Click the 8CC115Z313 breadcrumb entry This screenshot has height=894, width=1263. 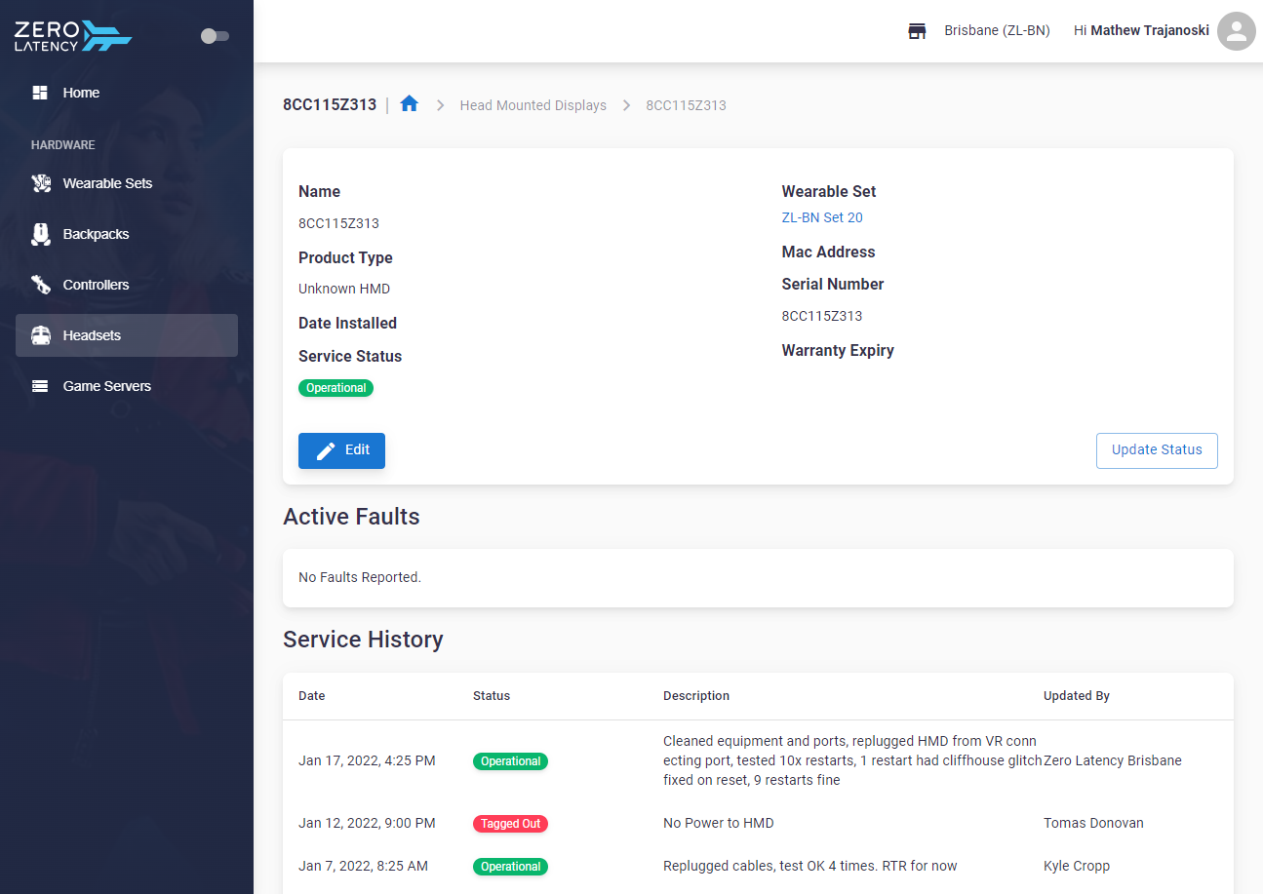686,105
